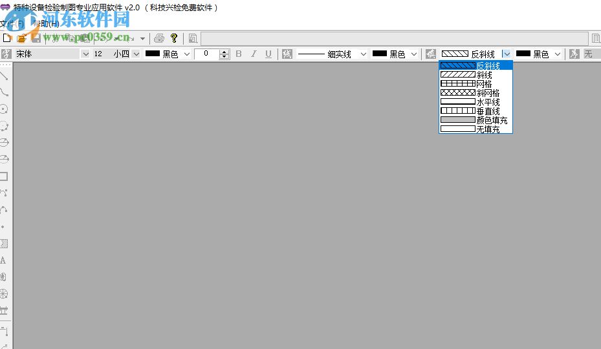This screenshot has height=349, width=601.
Task: Select the circle drawing tool
Action: [5, 109]
